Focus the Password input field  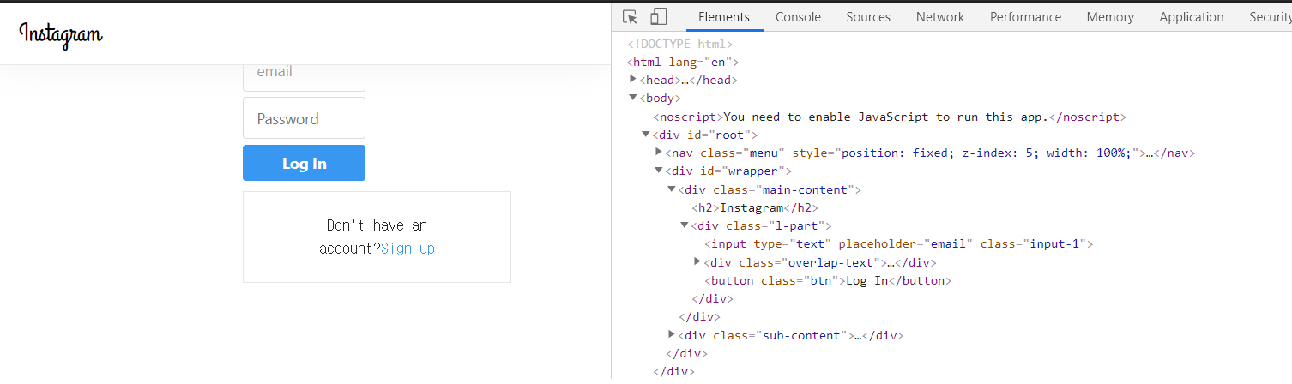point(304,118)
